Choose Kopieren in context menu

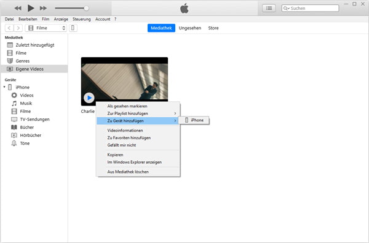tap(138, 155)
